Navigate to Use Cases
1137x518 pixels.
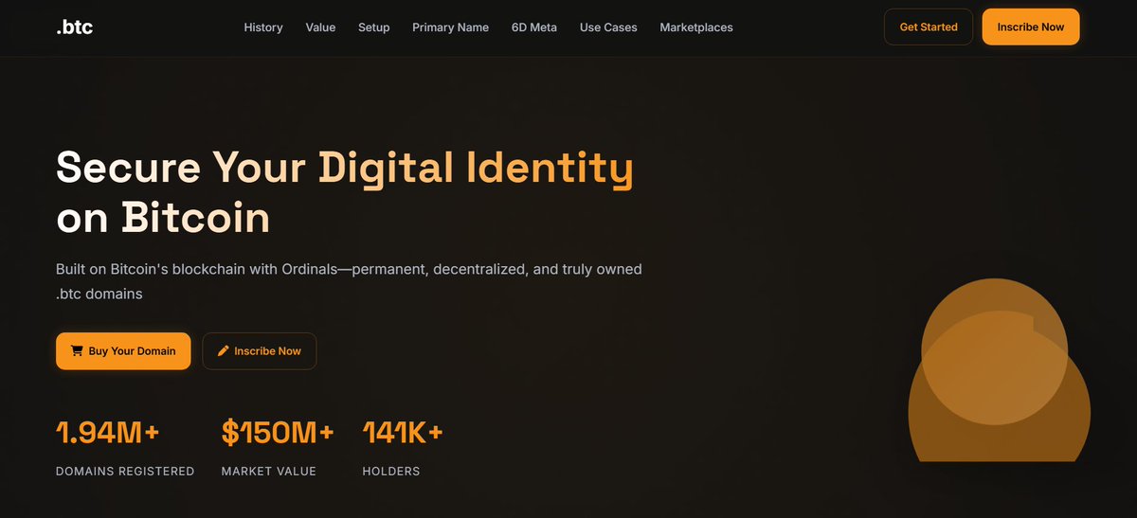tap(608, 27)
